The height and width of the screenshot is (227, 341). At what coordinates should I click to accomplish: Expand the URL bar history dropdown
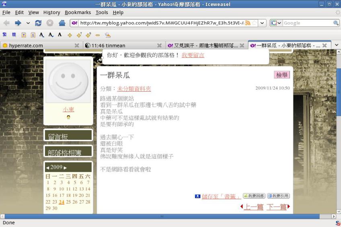click(262, 23)
